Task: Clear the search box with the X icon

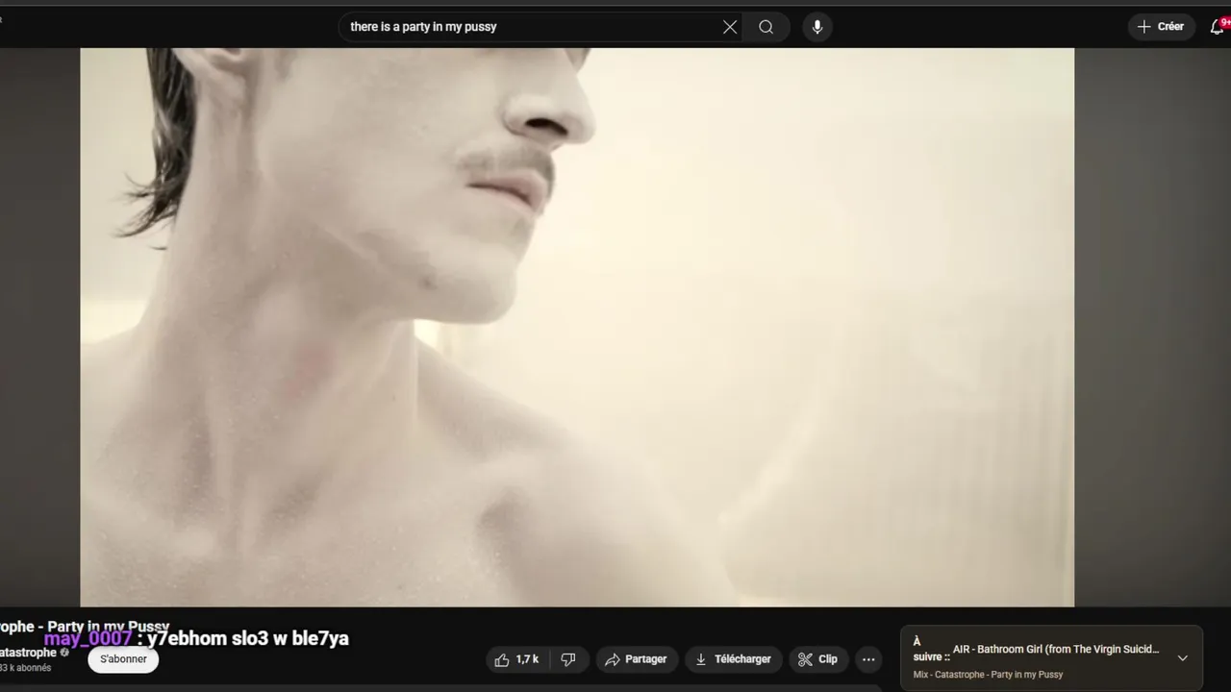Action: (730, 27)
